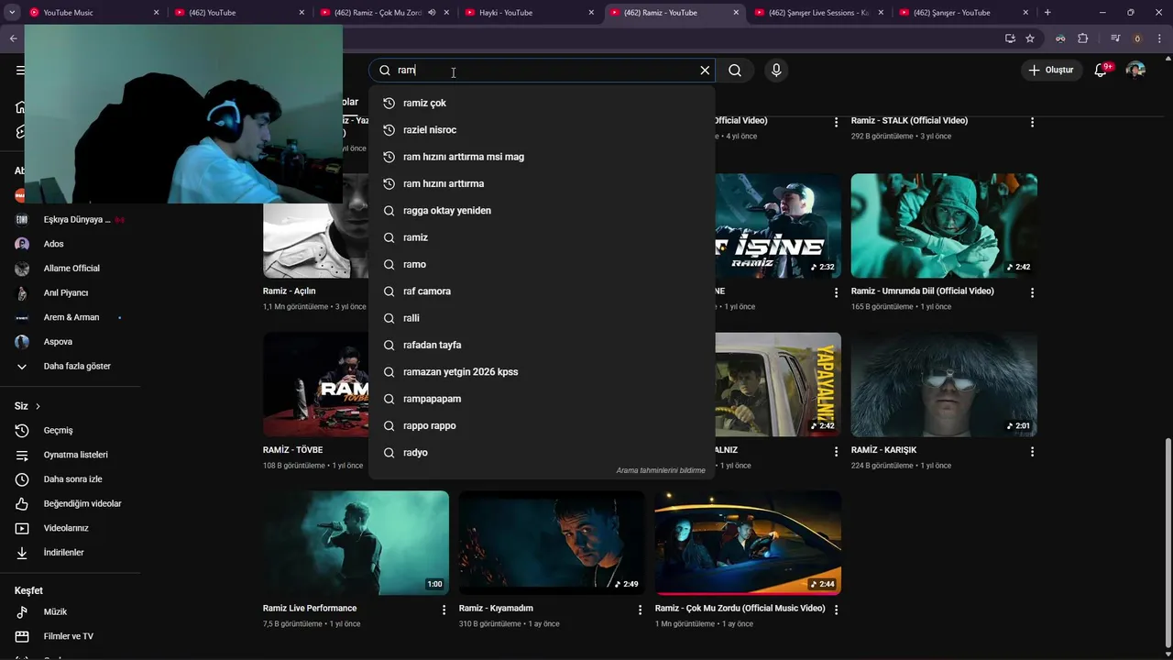
Task: Choose the suggestion "radyo"
Action: 542,453
